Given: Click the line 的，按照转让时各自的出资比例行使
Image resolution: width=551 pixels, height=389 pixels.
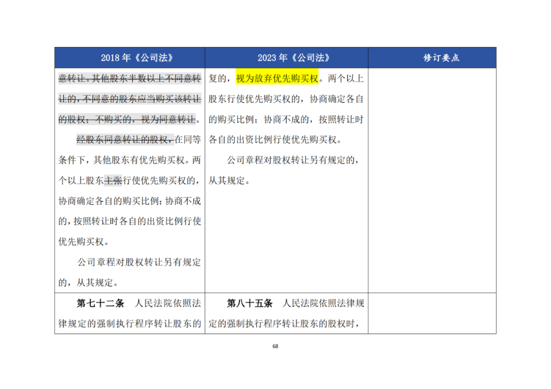Looking at the screenshot, I should 130,221.
